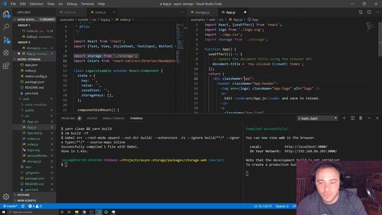Open File Explorer from taskbar
The width and height of the screenshot is (382, 215).
(x=77, y=212)
